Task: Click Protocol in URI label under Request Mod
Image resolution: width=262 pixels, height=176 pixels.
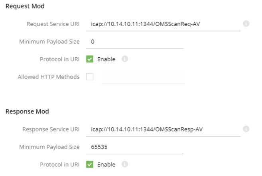Action: pos(60,59)
